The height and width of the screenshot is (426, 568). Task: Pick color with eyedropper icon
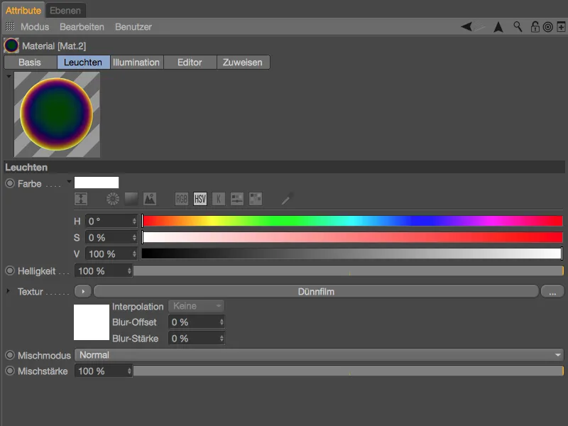[x=287, y=199]
